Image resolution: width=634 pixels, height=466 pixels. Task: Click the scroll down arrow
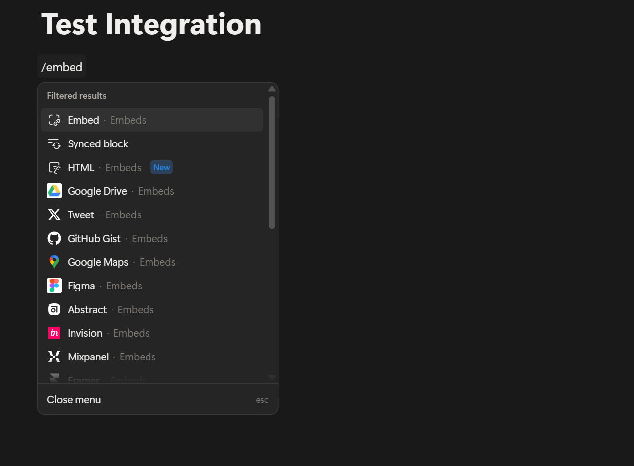(x=272, y=377)
